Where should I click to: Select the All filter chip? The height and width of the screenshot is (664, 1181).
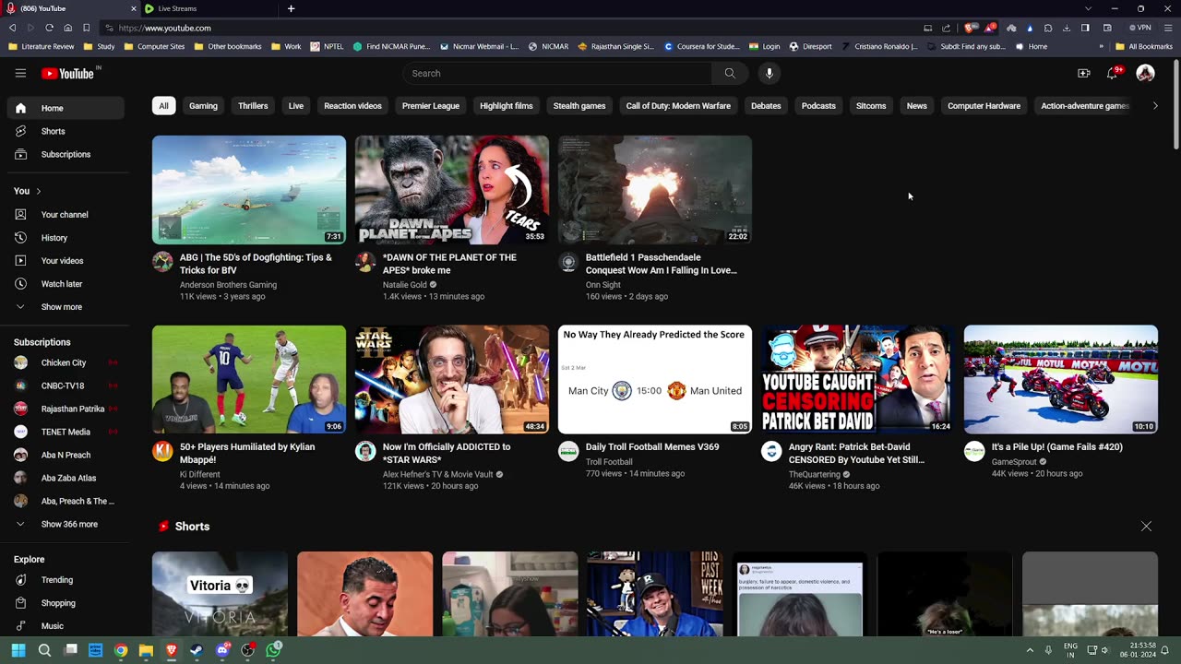(163, 106)
